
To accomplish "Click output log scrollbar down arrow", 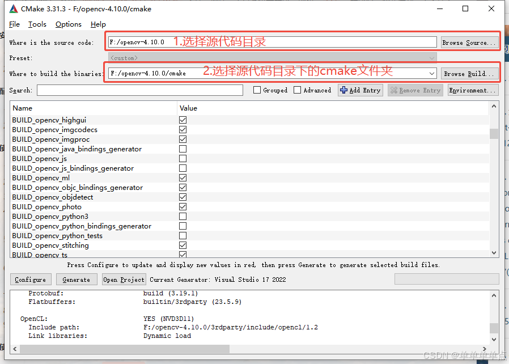I will pos(494,339).
